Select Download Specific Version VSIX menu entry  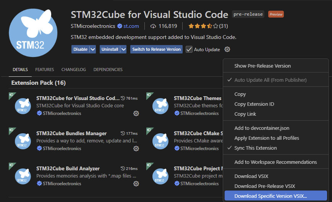pos(270,196)
